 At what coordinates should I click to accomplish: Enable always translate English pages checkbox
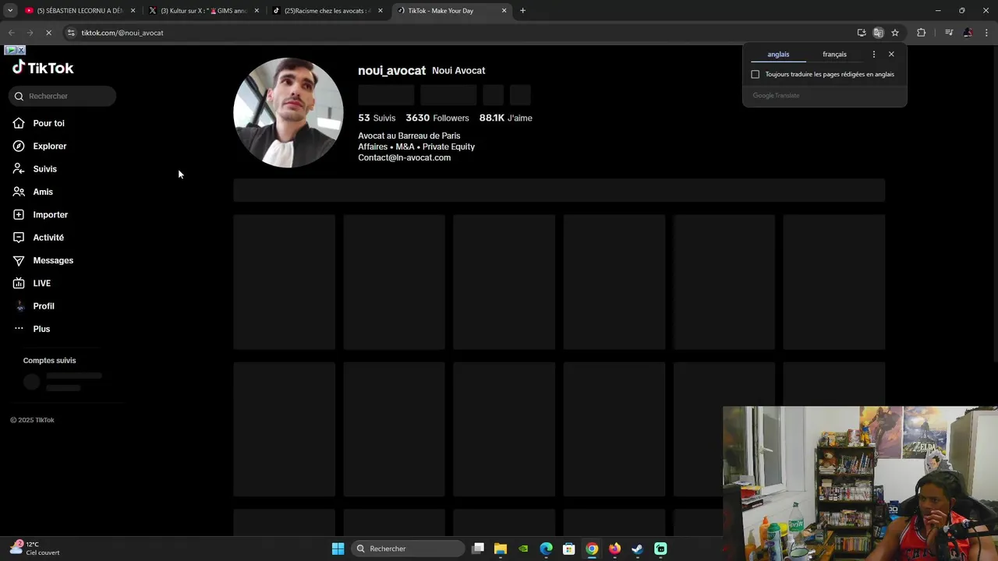[755, 75]
